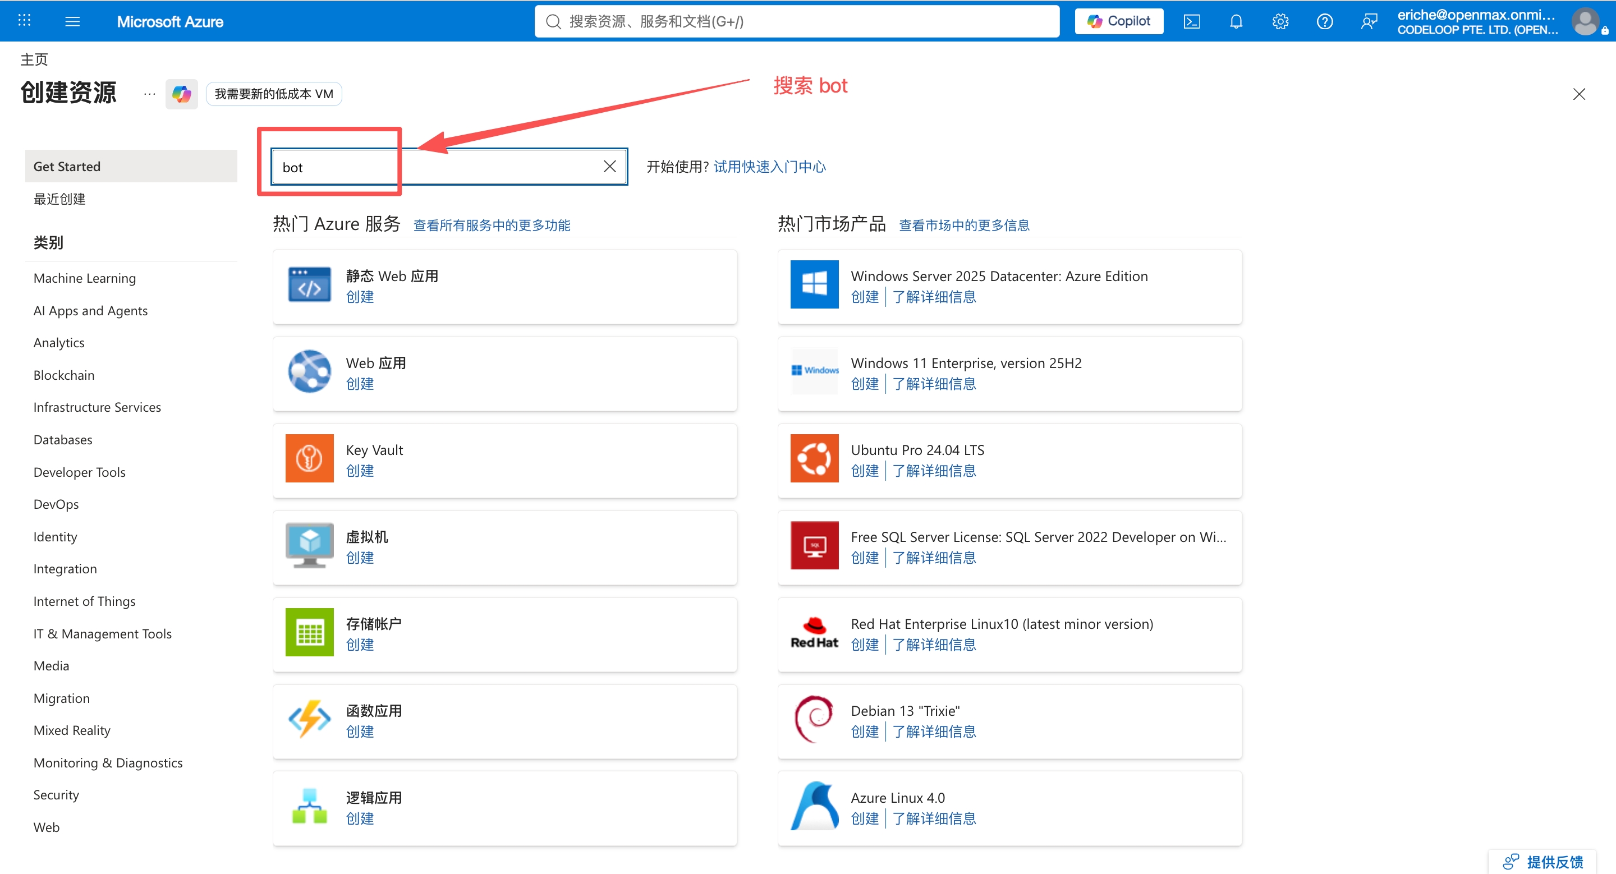This screenshot has height=874, width=1616.
Task: Close the 创建资源 blade
Action: (1579, 94)
